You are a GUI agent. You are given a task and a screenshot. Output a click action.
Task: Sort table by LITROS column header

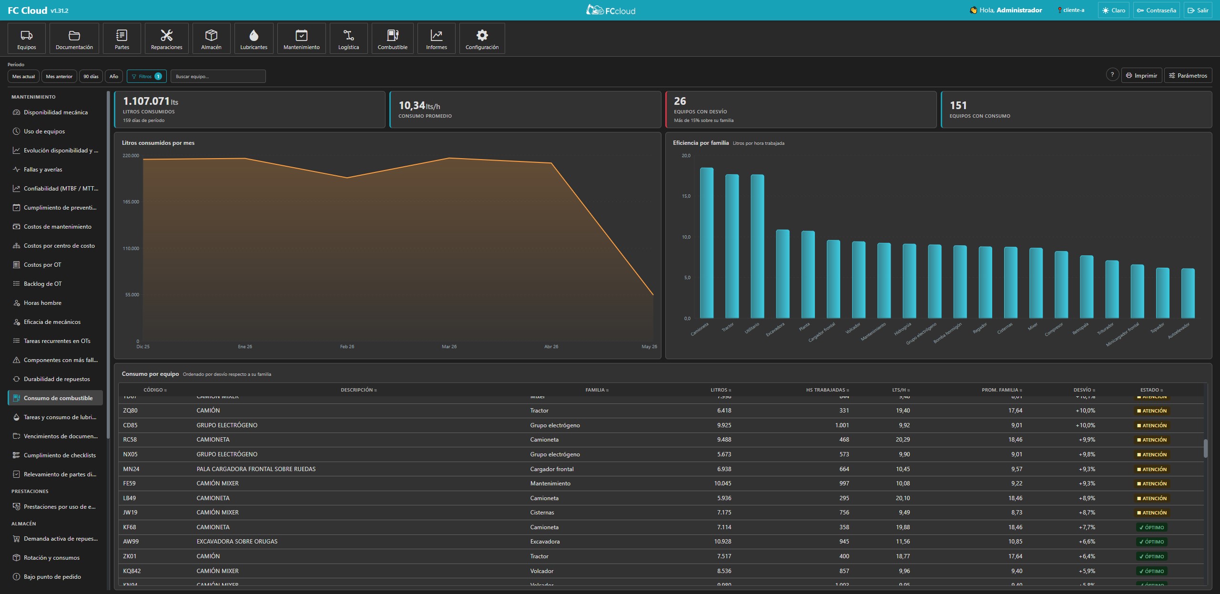(721, 390)
